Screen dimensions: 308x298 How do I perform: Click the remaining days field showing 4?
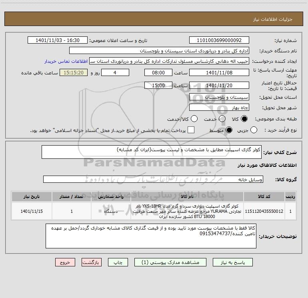[115, 72]
